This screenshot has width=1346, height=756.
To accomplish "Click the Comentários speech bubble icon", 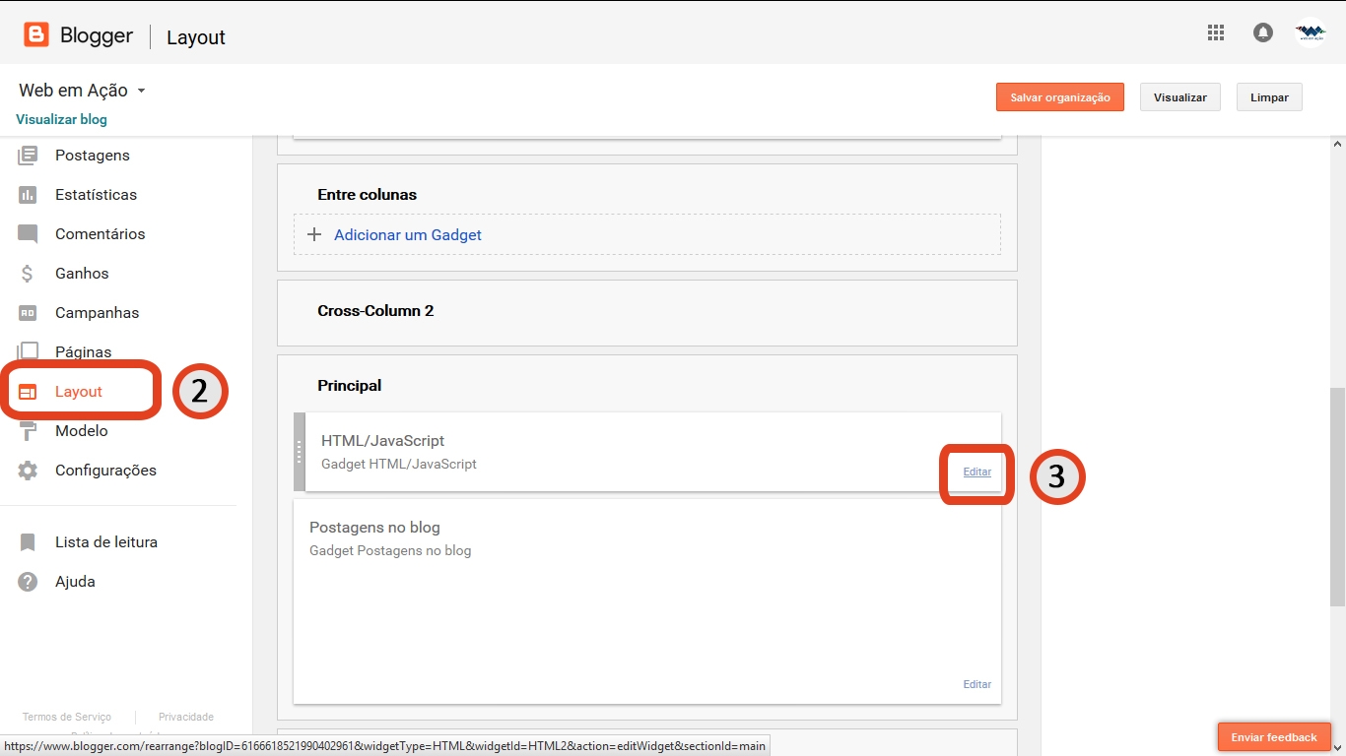I will pyautogui.click(x=28, y=234).
